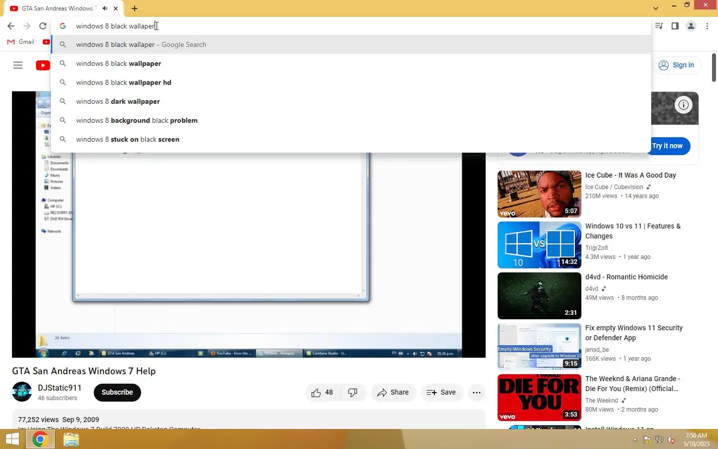Click the YouTube logo
The image size is (718, 449).
pyautogui.click(x=43, y=65)
